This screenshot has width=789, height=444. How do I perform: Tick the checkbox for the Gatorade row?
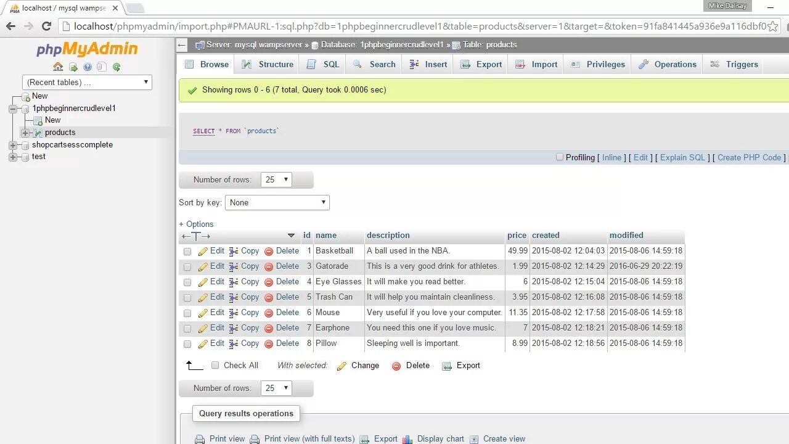click(187, 267)
